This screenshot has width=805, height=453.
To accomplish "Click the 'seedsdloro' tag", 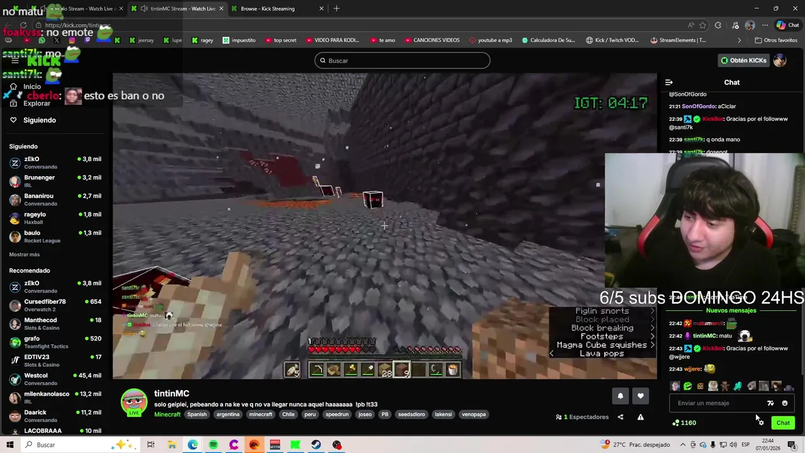I will coord(412,415).
